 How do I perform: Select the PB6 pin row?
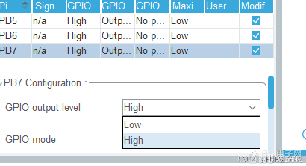8,36
